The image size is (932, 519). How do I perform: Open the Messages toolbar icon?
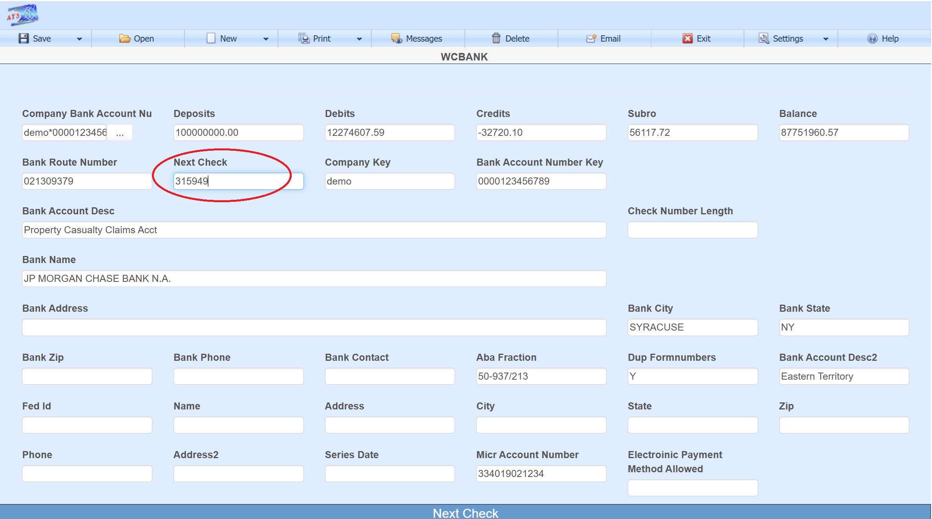(397, 38)
